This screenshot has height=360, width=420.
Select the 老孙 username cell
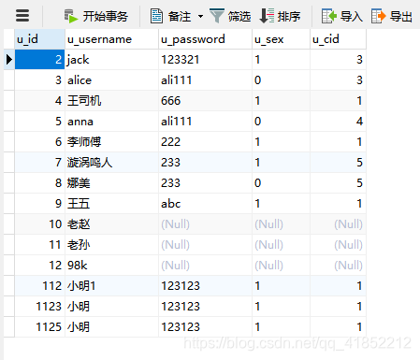[111, 245]
